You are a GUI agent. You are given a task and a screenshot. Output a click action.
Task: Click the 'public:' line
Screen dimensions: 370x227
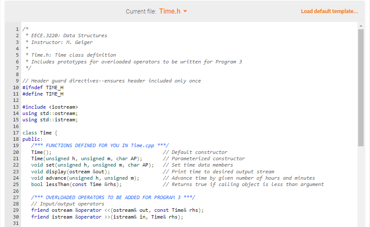[33, 139]
